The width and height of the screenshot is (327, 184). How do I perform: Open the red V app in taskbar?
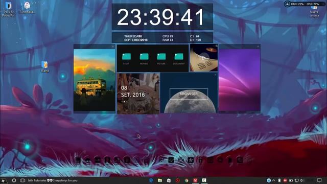point(195,180)
